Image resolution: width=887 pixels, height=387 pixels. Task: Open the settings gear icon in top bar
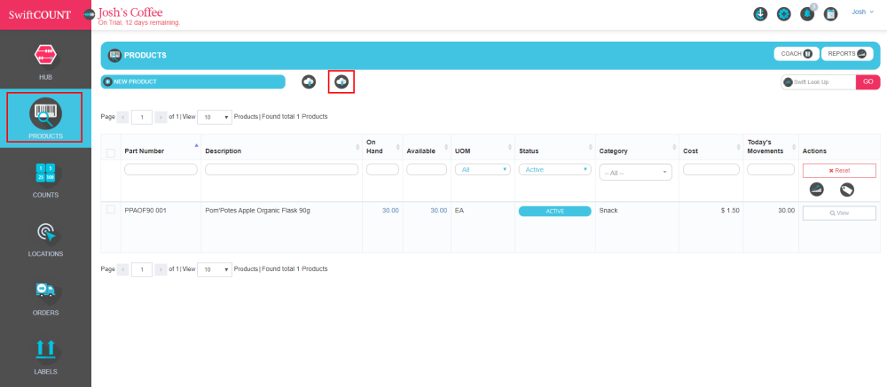click(x=784, y=15)
